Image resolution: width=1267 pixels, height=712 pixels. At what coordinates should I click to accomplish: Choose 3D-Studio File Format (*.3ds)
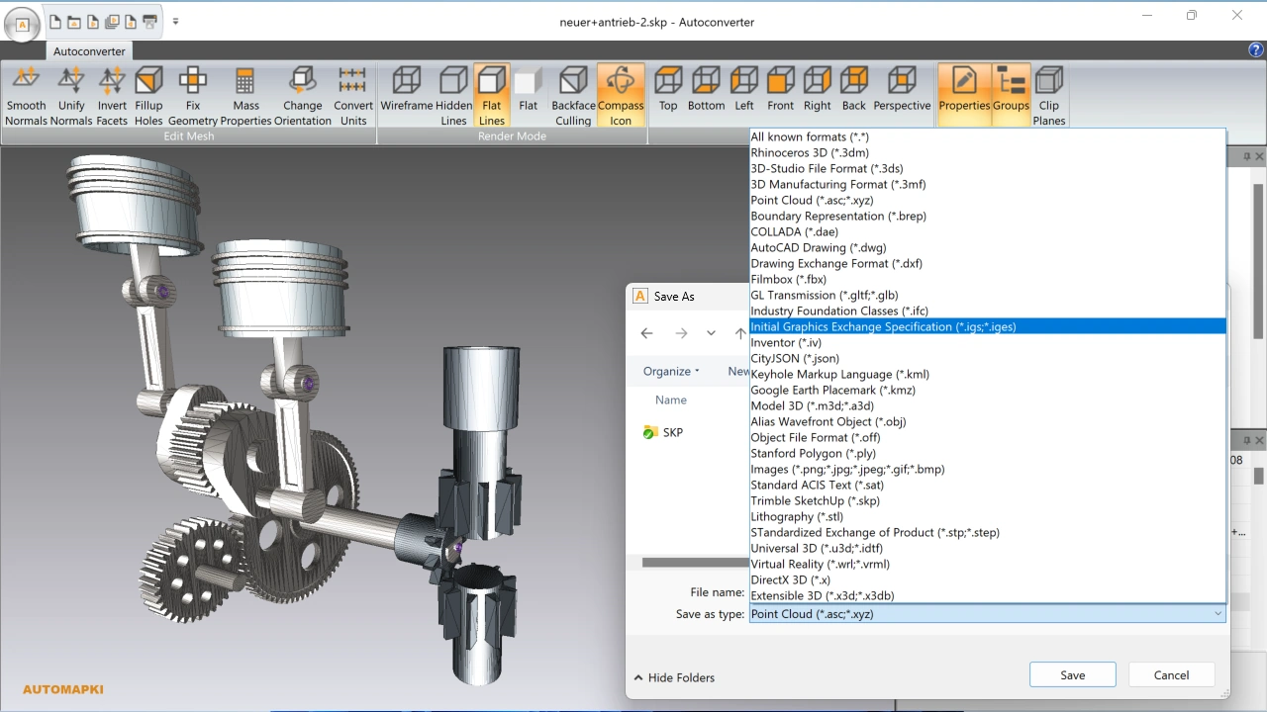[x=987, y=168]
